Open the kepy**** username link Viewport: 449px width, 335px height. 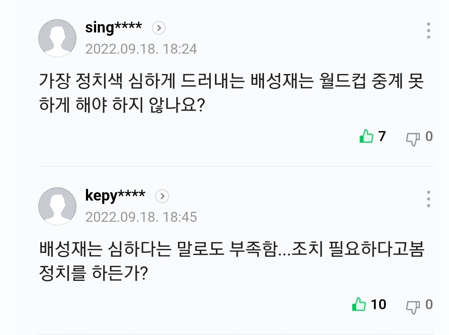click(115, 196)
